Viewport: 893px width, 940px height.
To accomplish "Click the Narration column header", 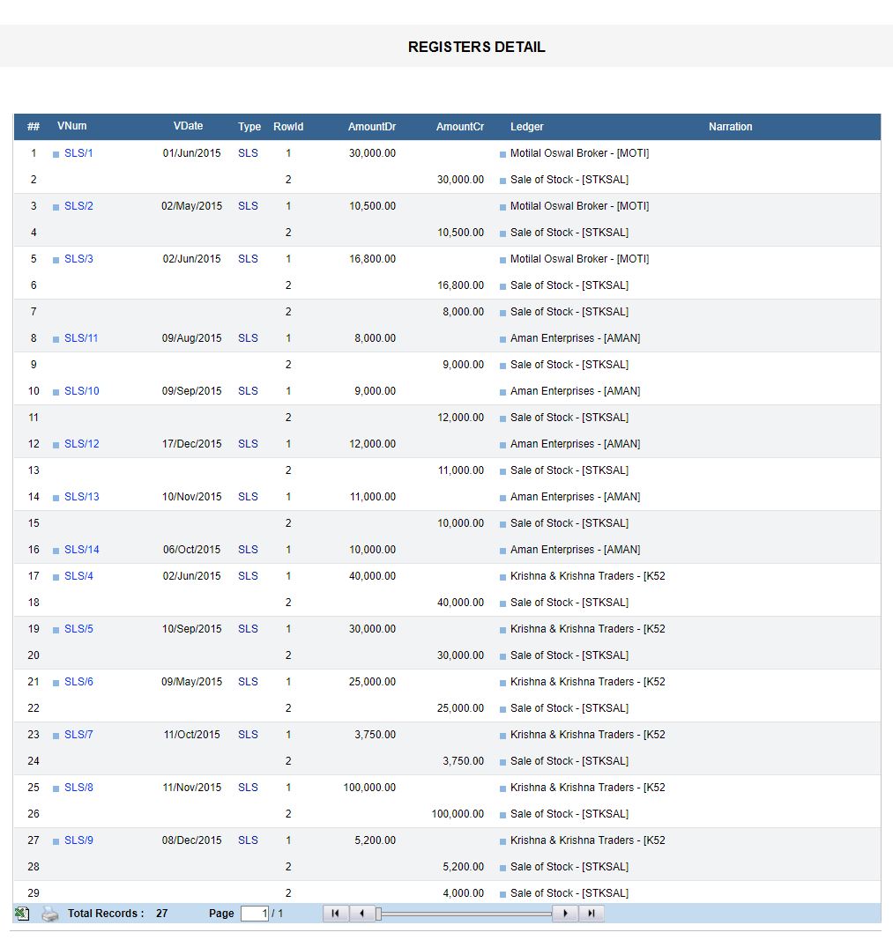I will (730, 127).
